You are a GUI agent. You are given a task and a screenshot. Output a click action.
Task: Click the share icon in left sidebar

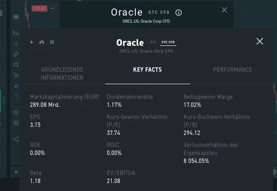coord(16,139)
